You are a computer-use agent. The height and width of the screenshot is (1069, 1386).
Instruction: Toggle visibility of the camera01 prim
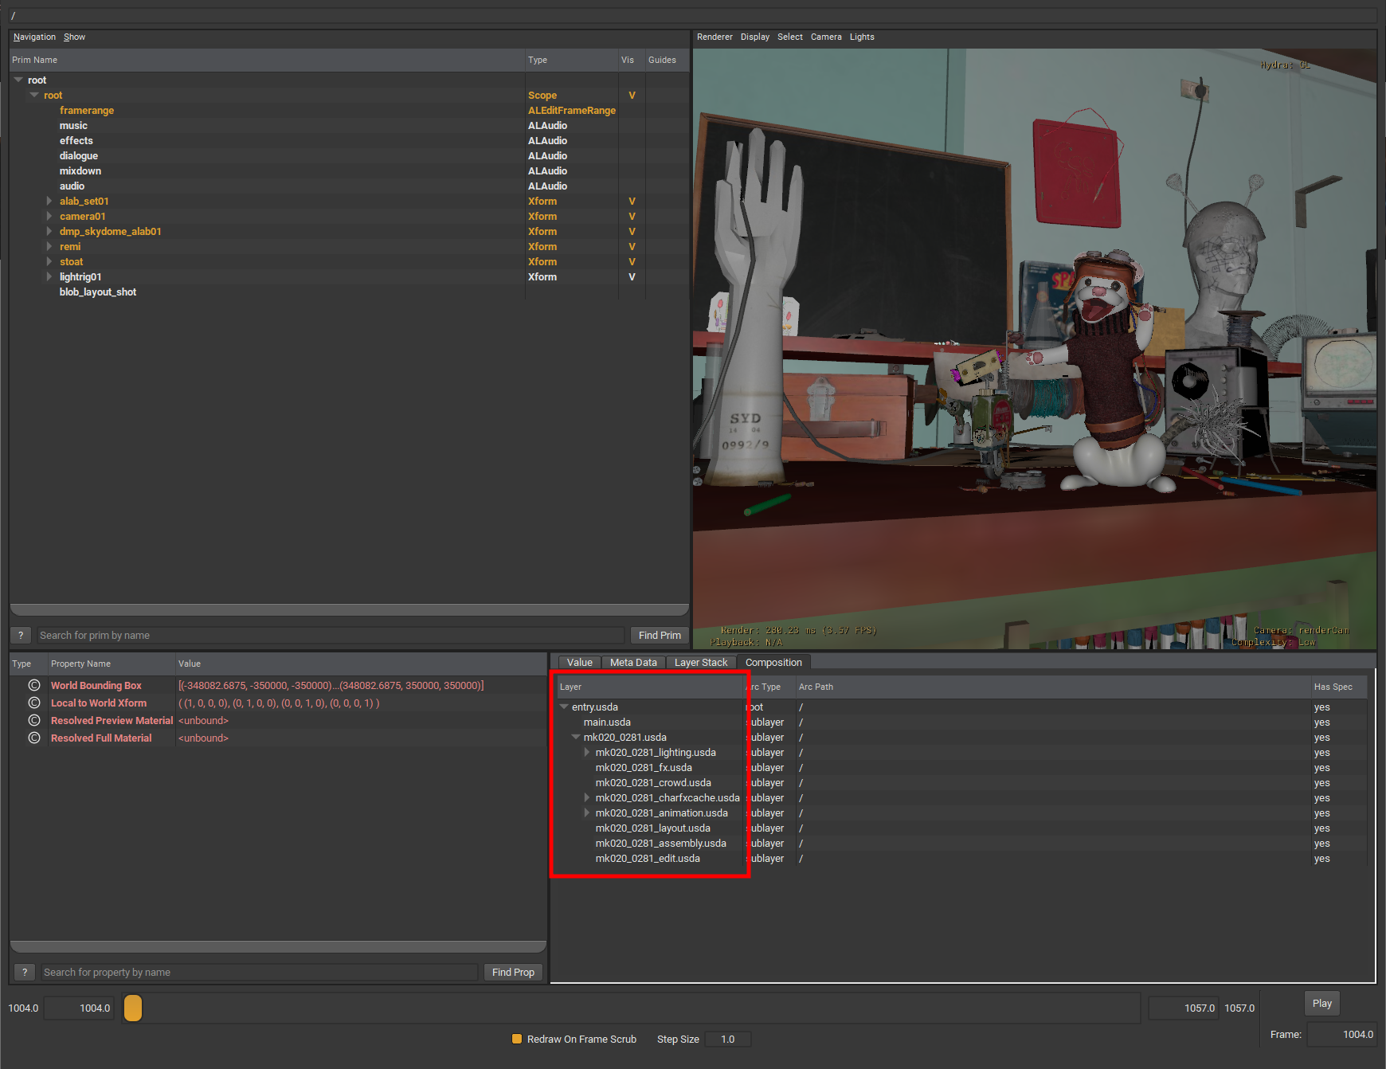click(632, 217)
